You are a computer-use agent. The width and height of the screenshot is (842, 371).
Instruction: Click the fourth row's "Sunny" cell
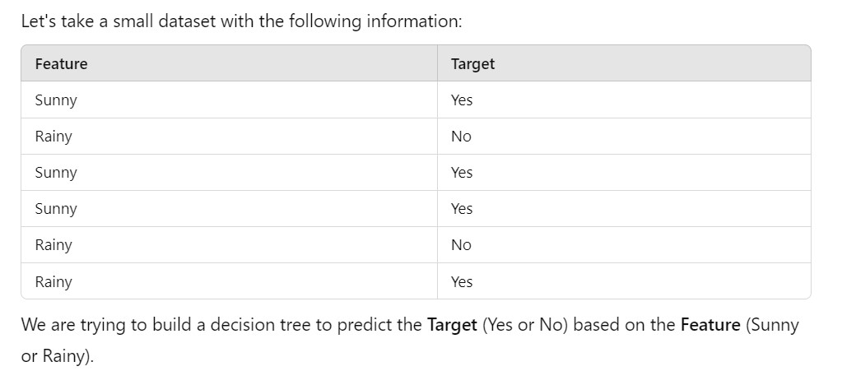pyautogui.click(x=56, y=209)
